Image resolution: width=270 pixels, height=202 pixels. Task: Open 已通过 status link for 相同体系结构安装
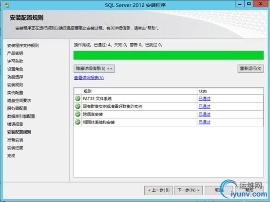(204, 122)
